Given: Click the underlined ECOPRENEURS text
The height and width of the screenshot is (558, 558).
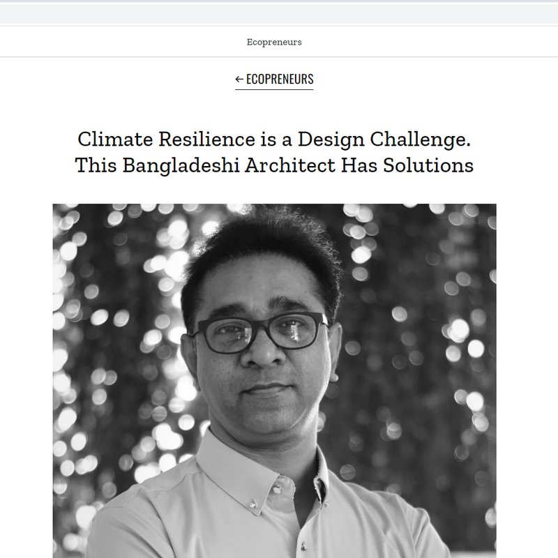Looking at the screenshot, I should 280,79.
